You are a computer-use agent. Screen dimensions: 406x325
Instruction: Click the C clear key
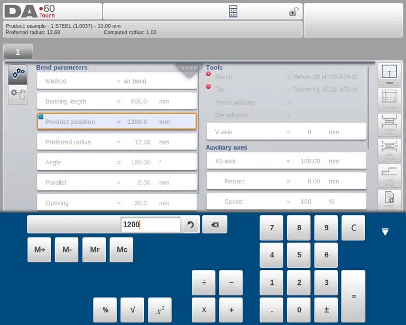(354, 228)
